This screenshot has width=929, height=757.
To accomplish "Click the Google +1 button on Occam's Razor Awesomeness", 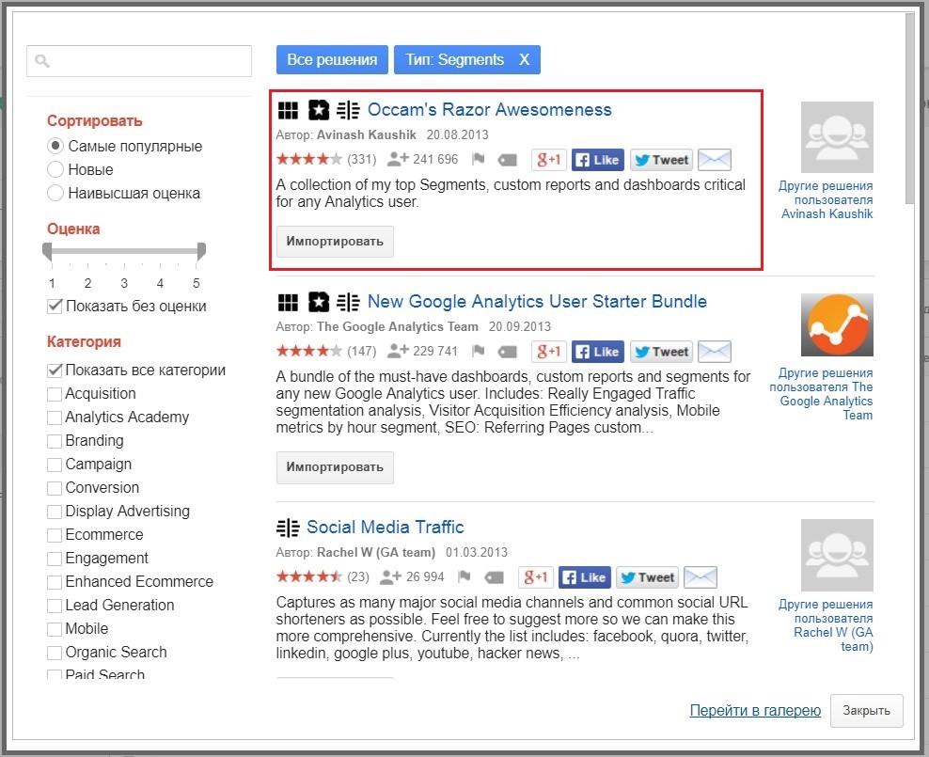I will pos(548,160).
